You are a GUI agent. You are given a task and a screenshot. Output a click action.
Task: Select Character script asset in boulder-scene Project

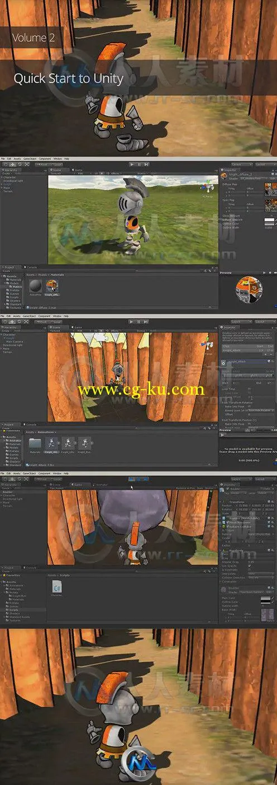pyautogui.click(x=57, y=589)
